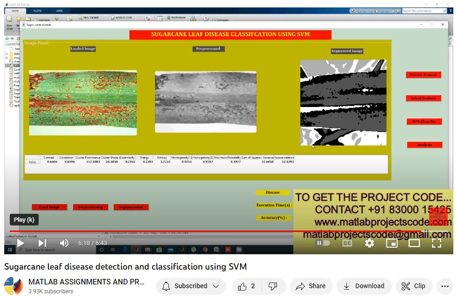This screenshot has width=458, height=297.
Task: Switch to the APPS tab in MATLAB
Action: 59,10
